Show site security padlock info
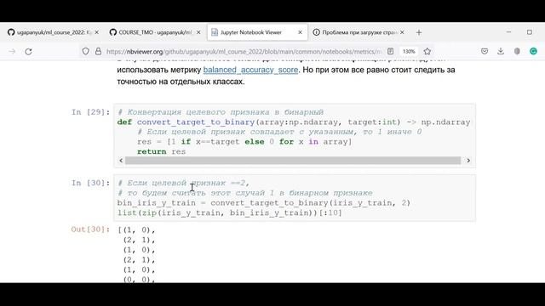The image size is (545, 306). click(x=99, y=51)
